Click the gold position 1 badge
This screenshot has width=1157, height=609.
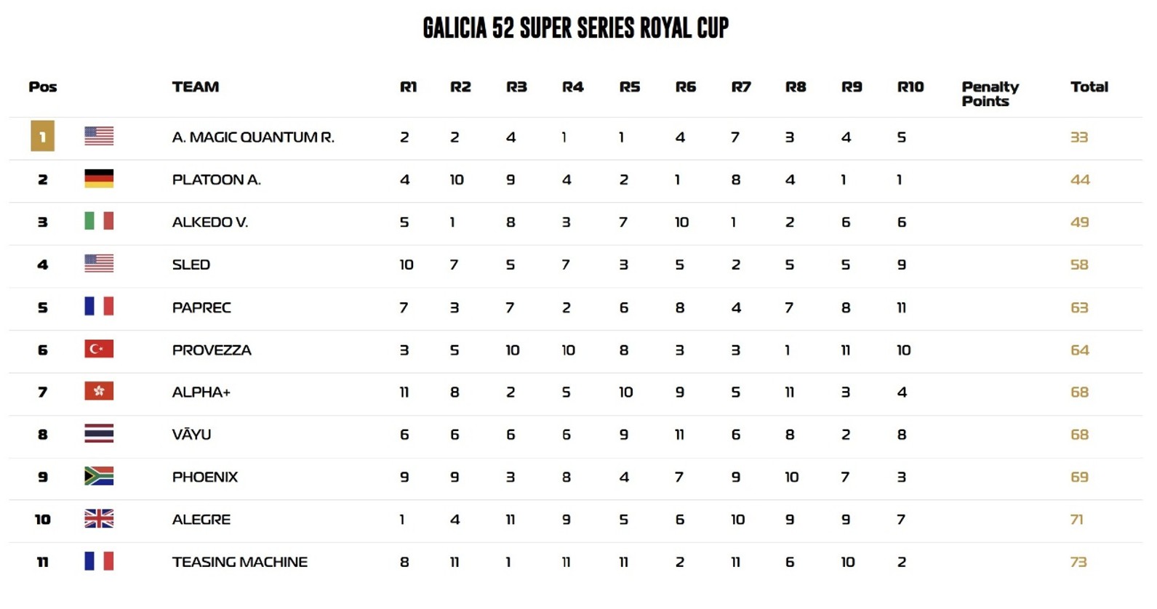tap(42, 137)
